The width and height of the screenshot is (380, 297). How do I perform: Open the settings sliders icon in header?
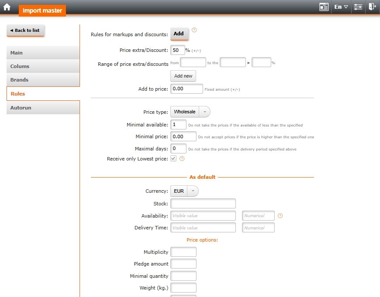pyautogui.click(x=358, y=7)
